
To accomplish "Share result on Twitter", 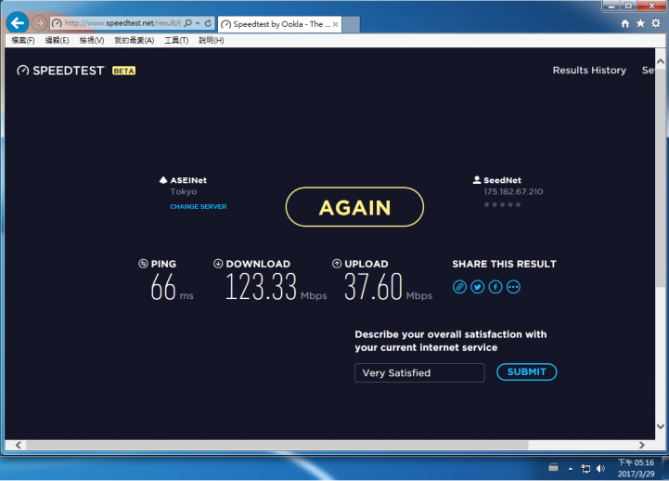I will click(x=478, y=287).
